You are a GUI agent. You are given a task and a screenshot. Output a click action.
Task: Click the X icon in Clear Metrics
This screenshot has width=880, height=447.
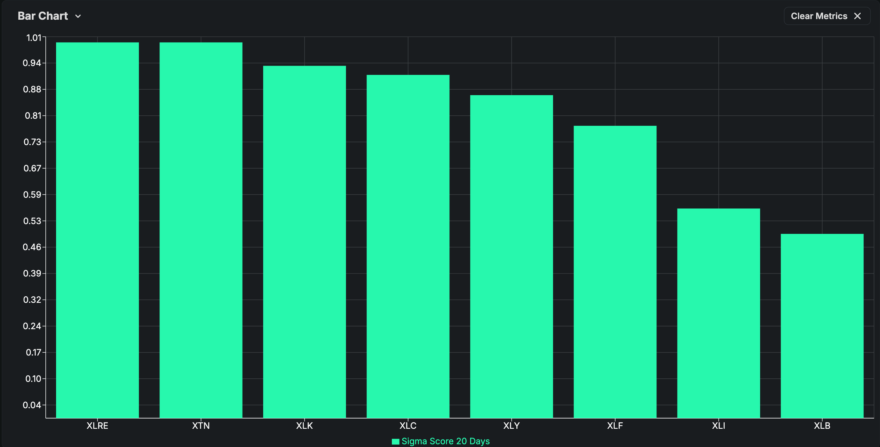point(857,16)
